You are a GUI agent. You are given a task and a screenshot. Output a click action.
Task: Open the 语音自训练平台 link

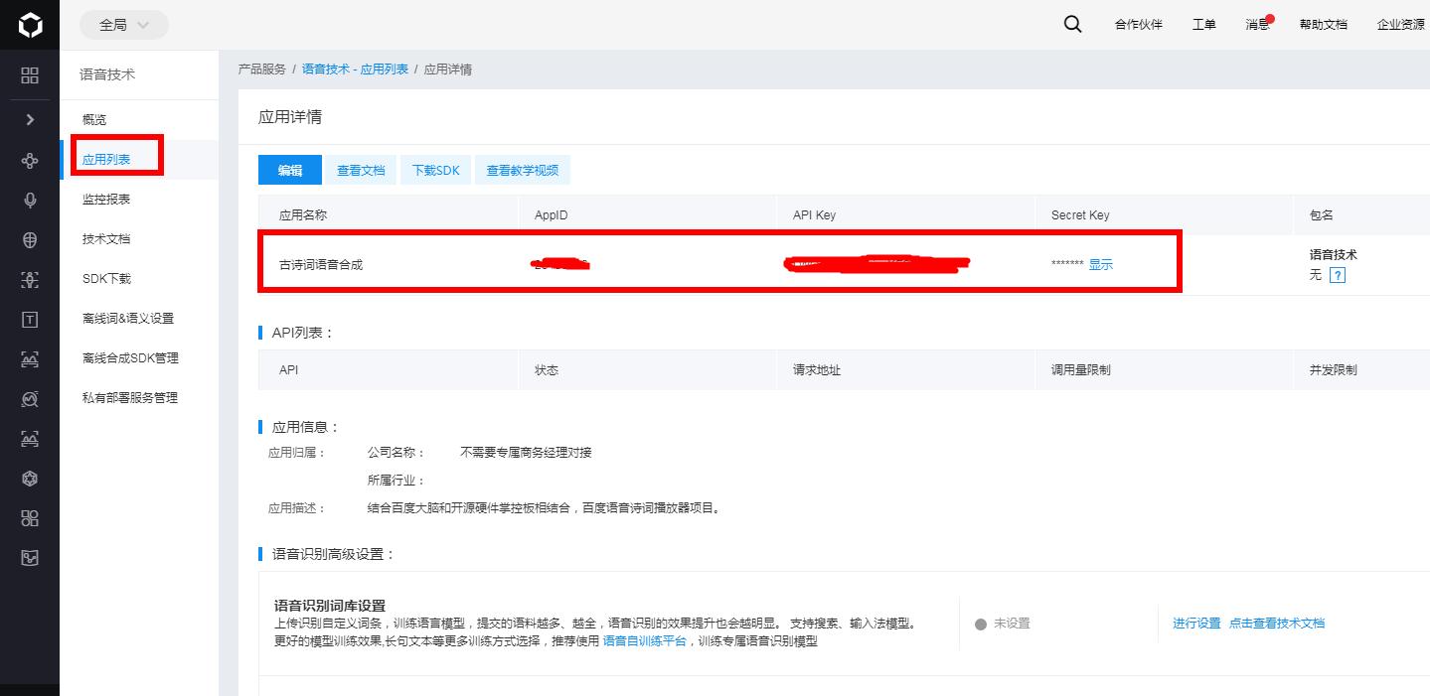pos(645,641)
